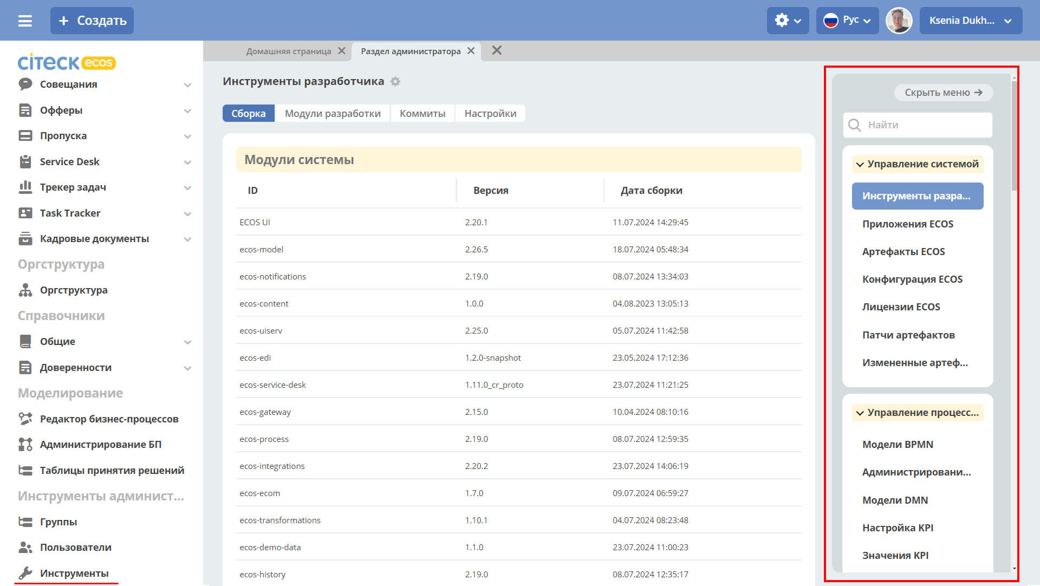Click the Таблицы принятия решений icon
The image size is (1040, 586).
pyautogui.click(x=25, y=470)
